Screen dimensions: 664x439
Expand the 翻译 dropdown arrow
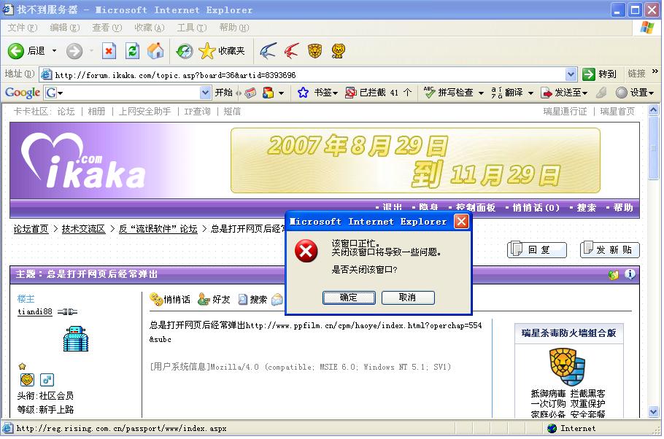pyautogui.click(x=530, y=93)
